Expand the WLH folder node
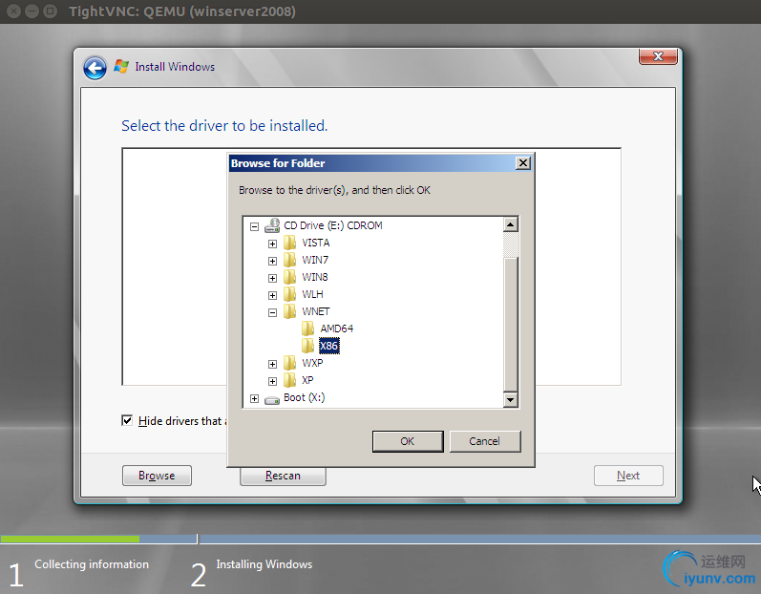Image resolution: width=761 pixels, height=594 pixels. coord(272,295)
